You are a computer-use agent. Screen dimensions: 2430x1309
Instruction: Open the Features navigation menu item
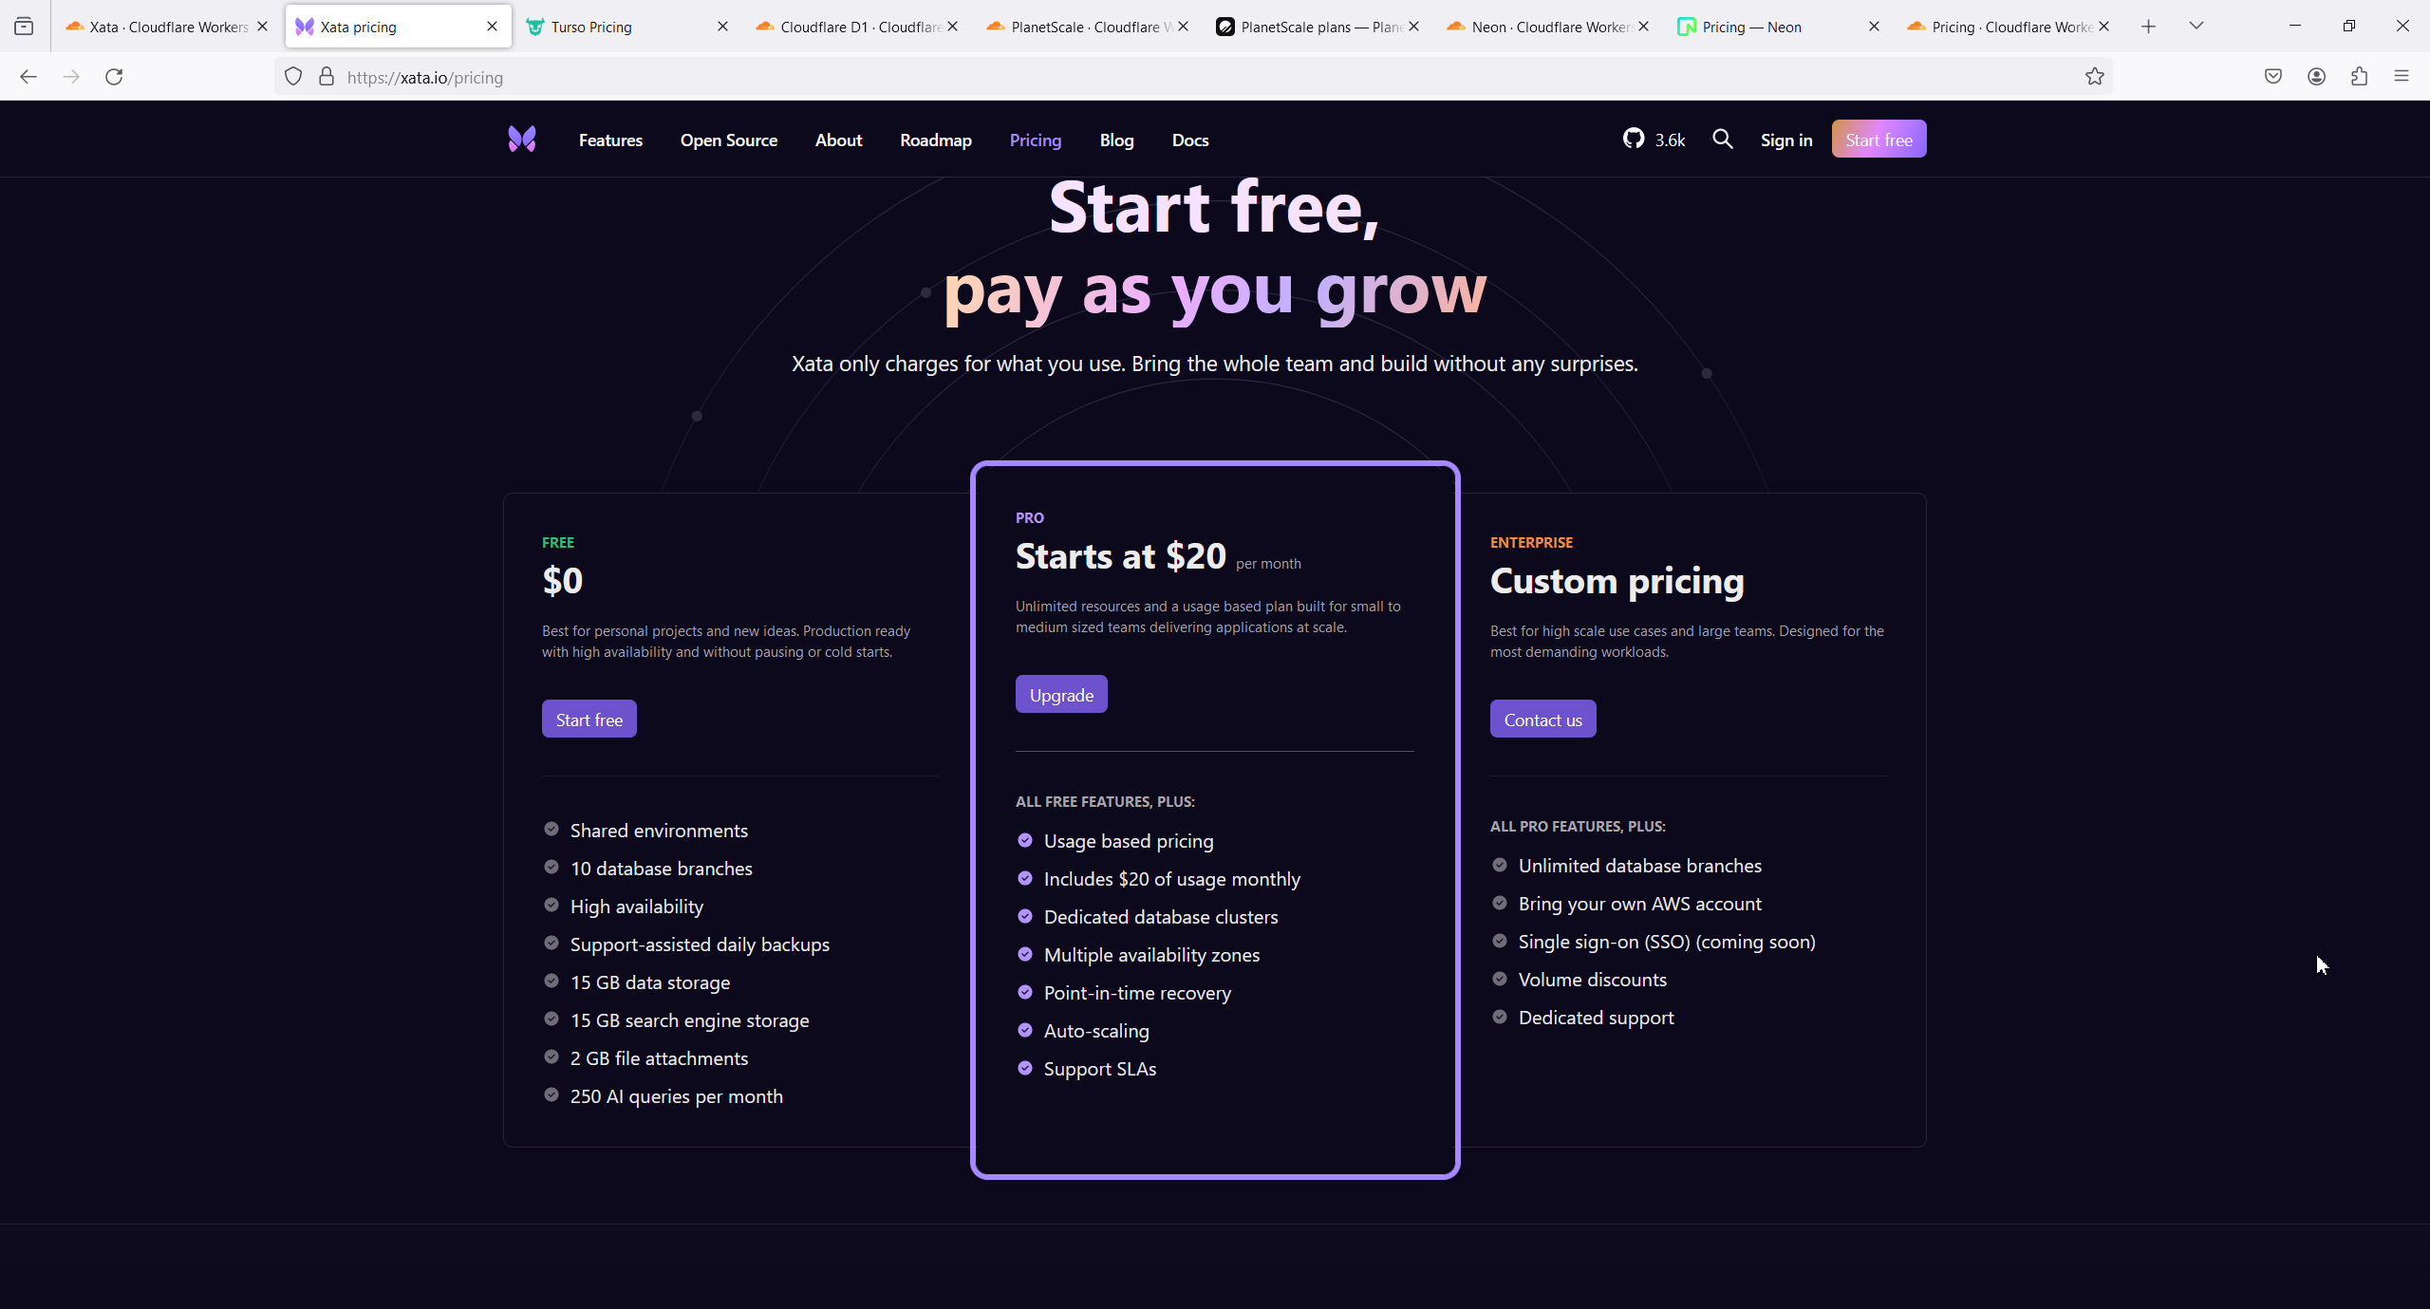[x=610, y=140]
